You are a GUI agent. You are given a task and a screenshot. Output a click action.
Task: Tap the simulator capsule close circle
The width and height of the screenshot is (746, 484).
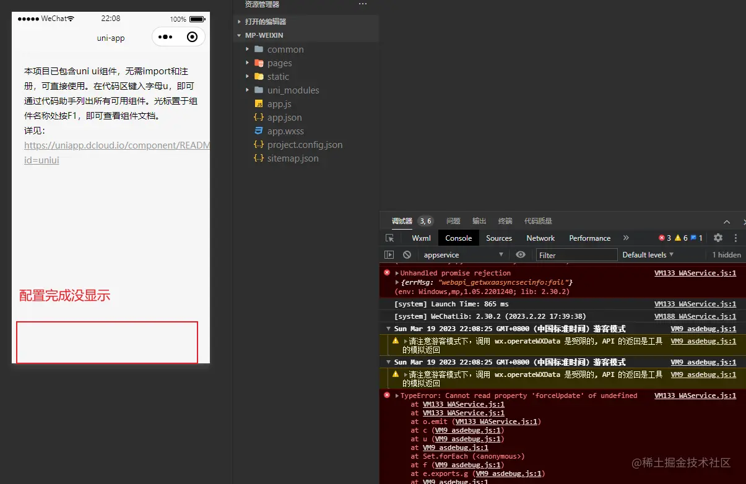pyautogui.click(x=192, y=37)
